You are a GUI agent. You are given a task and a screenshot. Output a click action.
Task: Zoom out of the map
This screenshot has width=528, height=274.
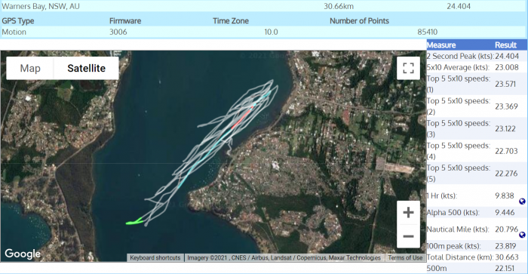(x=408, y=236)
